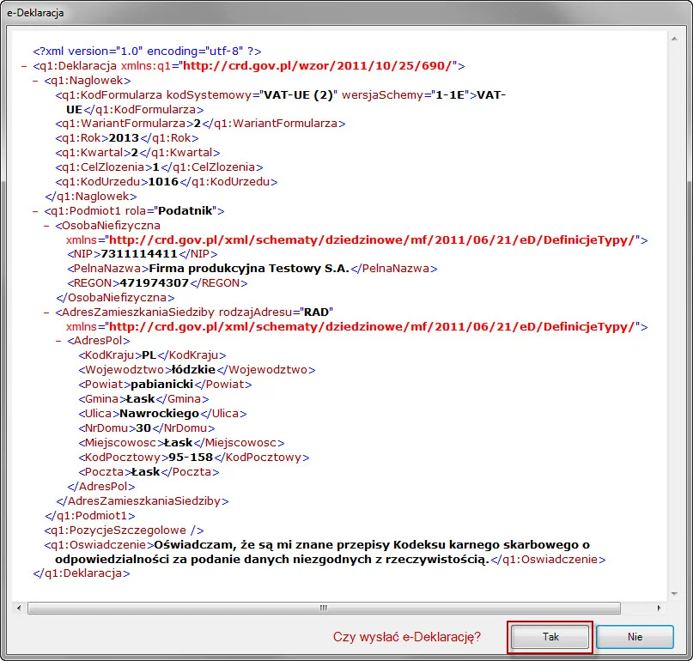The width and height of the screenshot is (693, 661).
Task: Click the house number 30
Action: click(x=143, y=428)
